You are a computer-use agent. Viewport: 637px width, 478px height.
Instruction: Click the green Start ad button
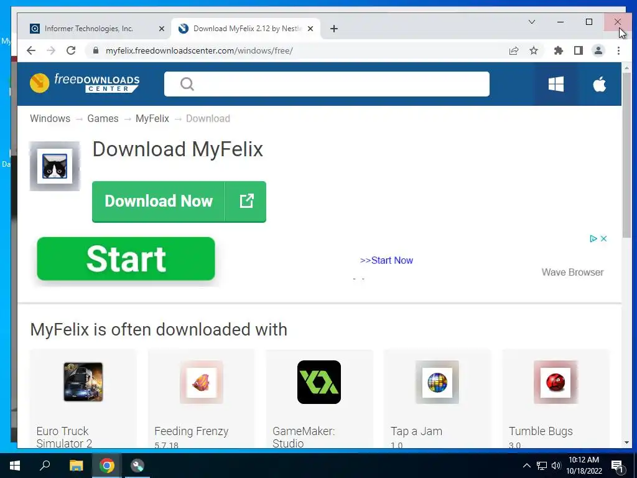pos(126,259)
